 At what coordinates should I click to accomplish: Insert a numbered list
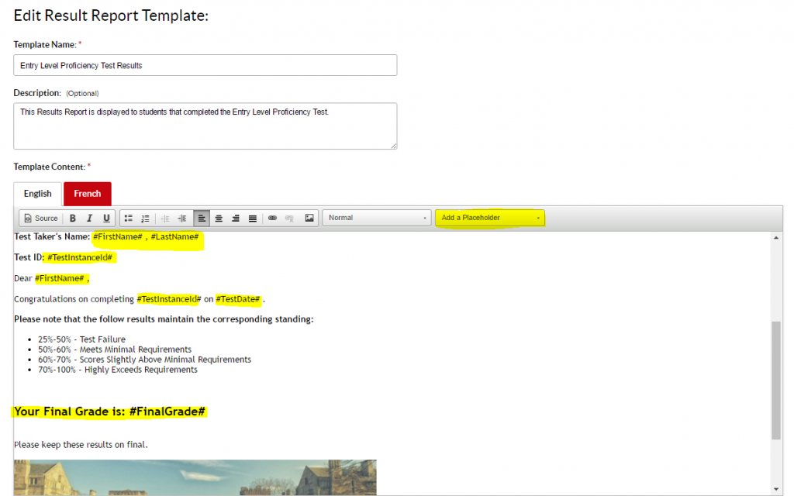(145, 218)
